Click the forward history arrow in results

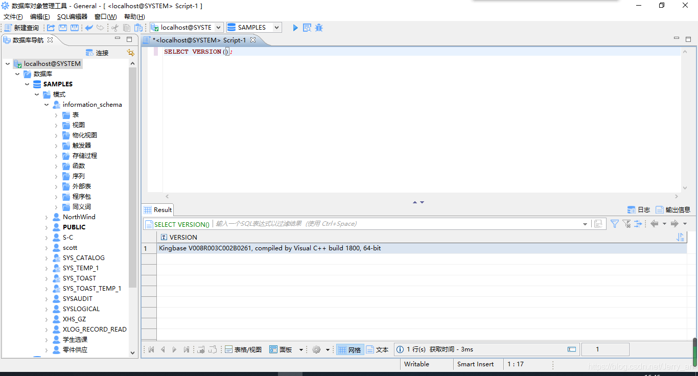(x=674, y=224)
